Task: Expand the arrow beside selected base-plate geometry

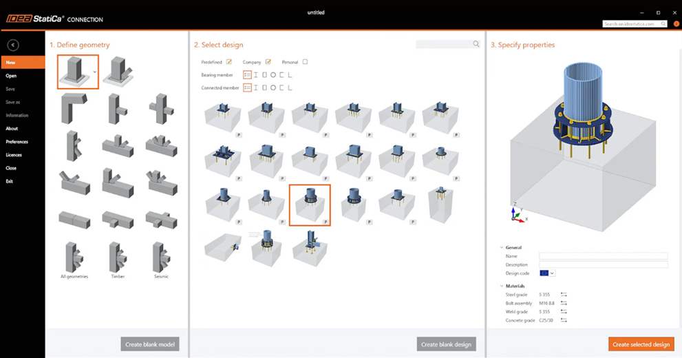Action: point(94,72)
